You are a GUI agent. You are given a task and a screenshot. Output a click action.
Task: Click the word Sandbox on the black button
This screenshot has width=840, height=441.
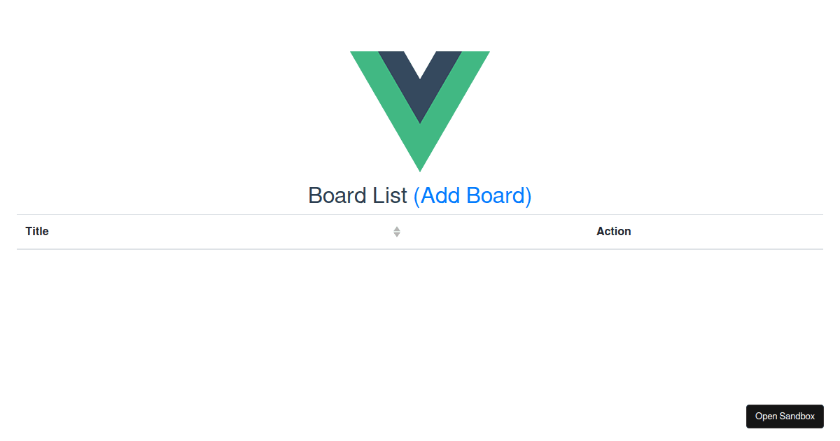[x=797, y=416]
